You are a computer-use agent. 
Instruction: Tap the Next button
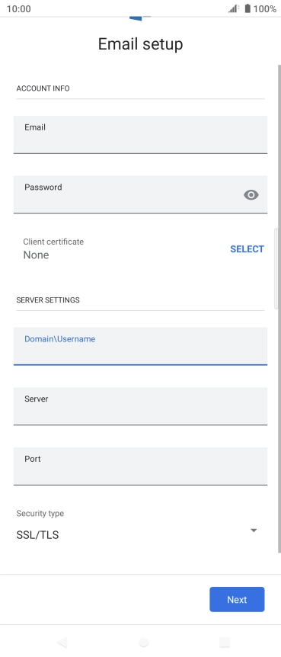click(x=237, y=599)
